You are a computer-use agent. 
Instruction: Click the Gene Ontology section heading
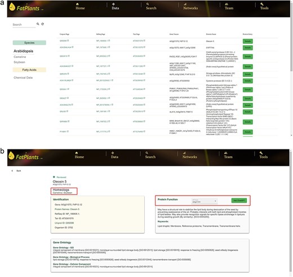[x=62, y=242]
